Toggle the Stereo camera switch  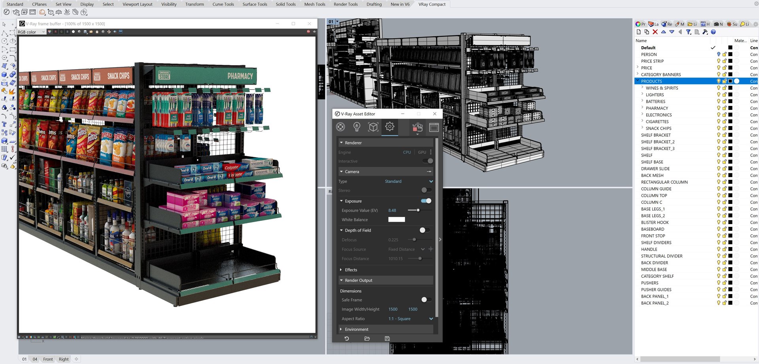coord(427,190)
